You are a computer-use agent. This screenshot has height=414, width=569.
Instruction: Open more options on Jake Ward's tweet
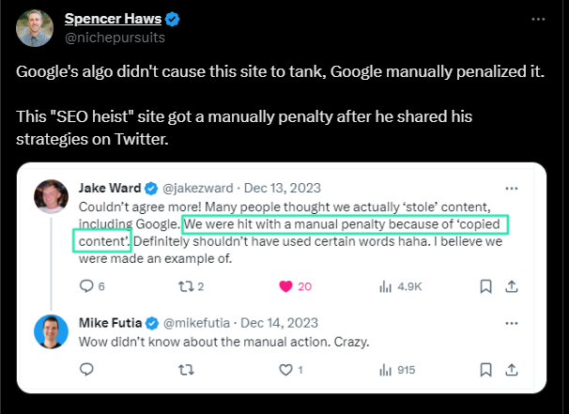[511, 186]
